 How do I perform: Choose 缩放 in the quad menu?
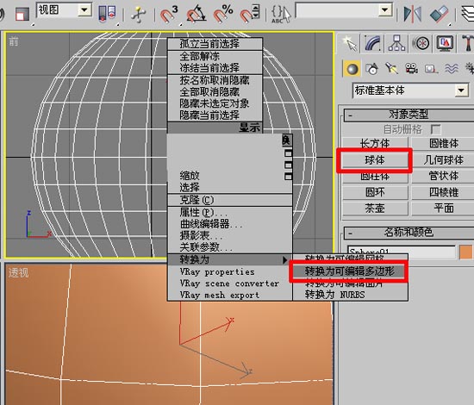point(230,176)
